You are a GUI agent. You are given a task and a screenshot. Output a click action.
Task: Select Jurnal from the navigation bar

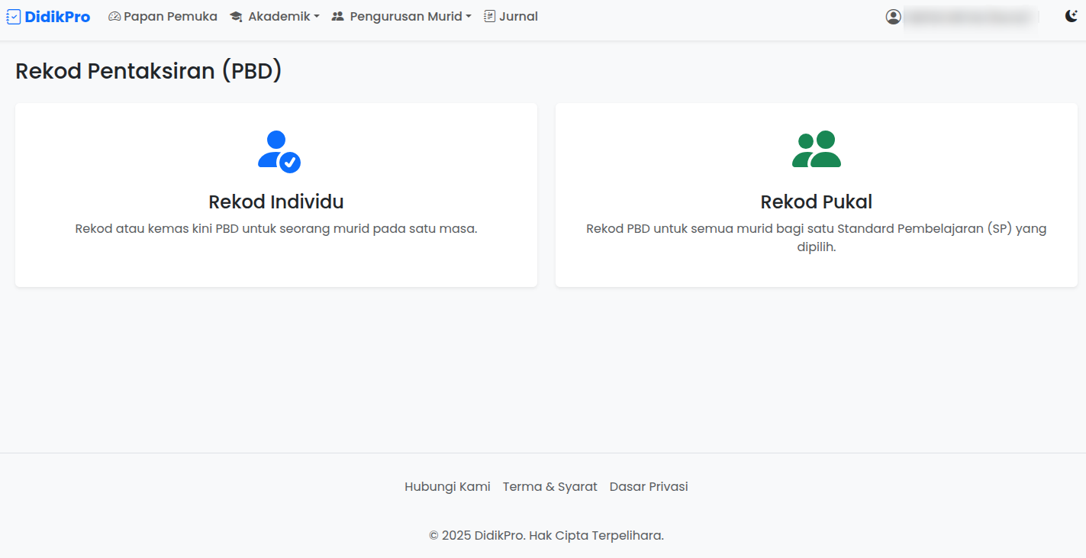511,15
